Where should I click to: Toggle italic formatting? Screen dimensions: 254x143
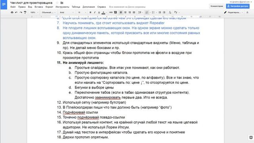94,12
